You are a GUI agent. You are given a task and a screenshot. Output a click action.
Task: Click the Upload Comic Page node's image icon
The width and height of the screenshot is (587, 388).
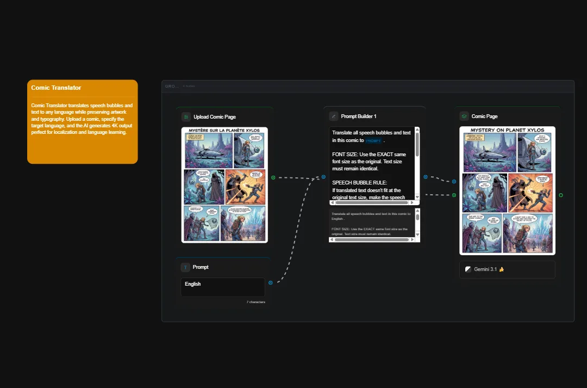coord(185,116)
